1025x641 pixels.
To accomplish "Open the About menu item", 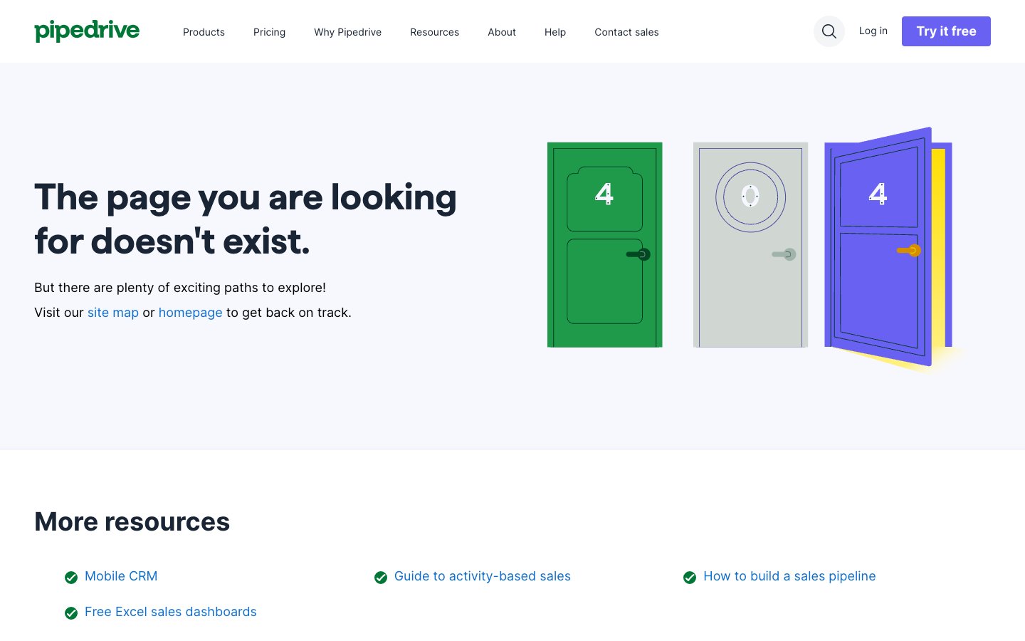I will point(502,32).
